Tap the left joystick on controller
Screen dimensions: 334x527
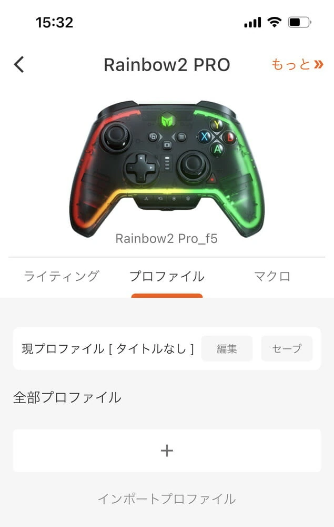click(116, 136)
